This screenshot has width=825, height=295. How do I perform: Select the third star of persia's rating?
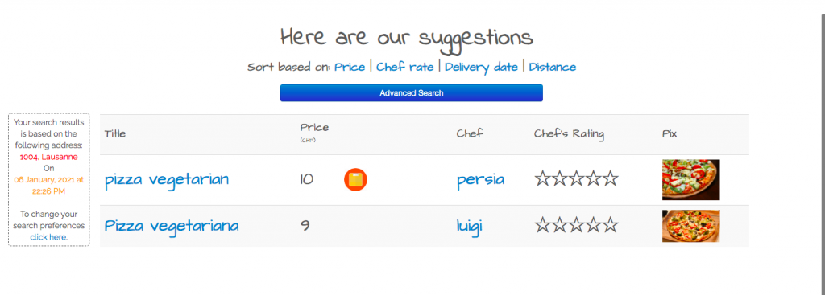click(577, 179)
